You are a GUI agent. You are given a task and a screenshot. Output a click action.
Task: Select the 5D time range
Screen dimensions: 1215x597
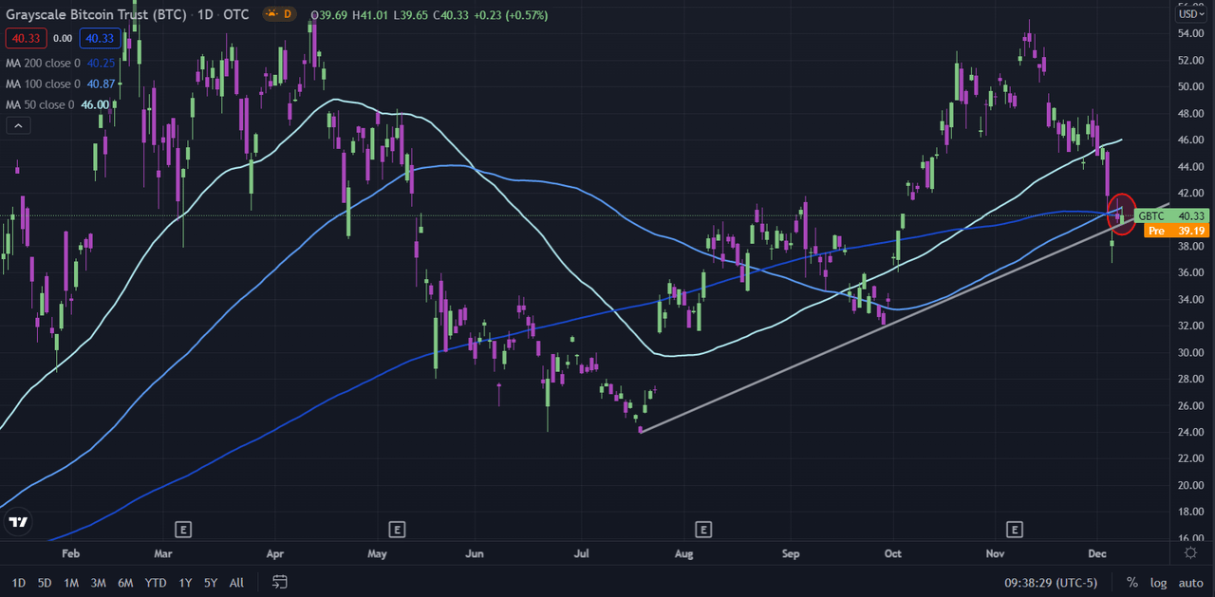pyautogui.click(x=45, y=582)
